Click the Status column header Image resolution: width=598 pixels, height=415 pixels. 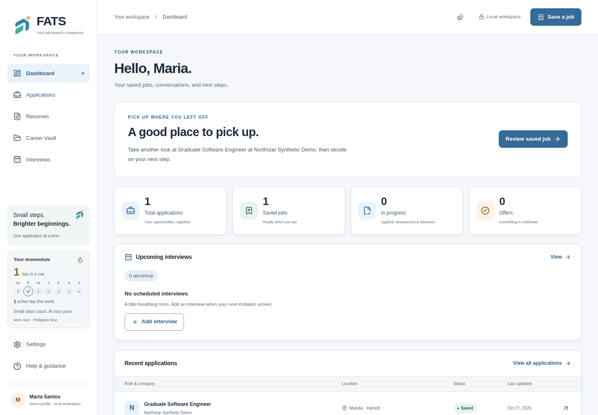[459, 384]
